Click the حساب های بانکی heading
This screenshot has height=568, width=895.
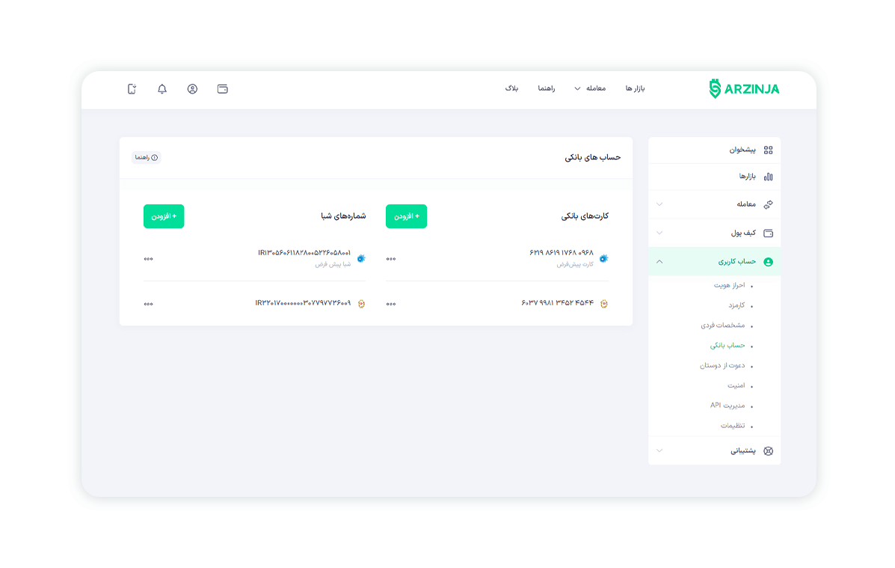click(x=592, y=157)
